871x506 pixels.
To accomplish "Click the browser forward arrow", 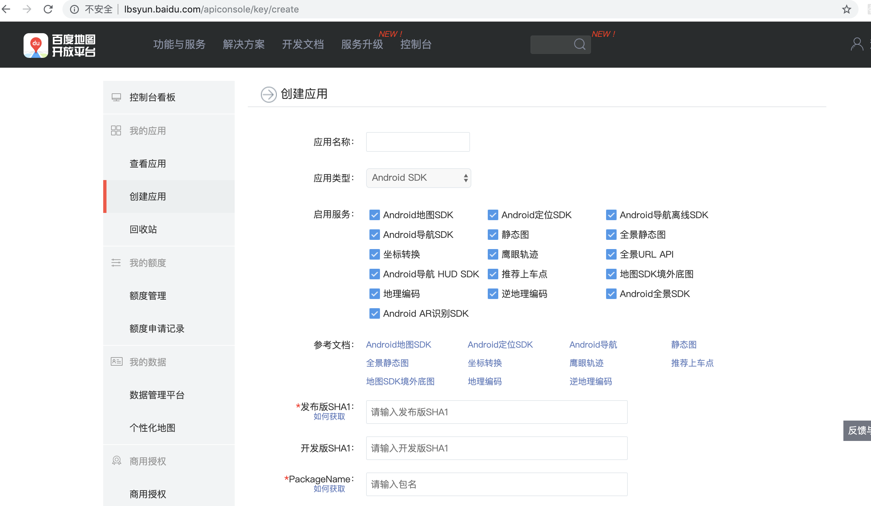I will tap(27, 9).
